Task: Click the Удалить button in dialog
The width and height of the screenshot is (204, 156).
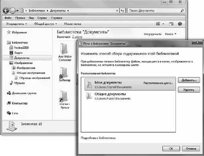Action: pyautogui.click(x=189, y=90)
